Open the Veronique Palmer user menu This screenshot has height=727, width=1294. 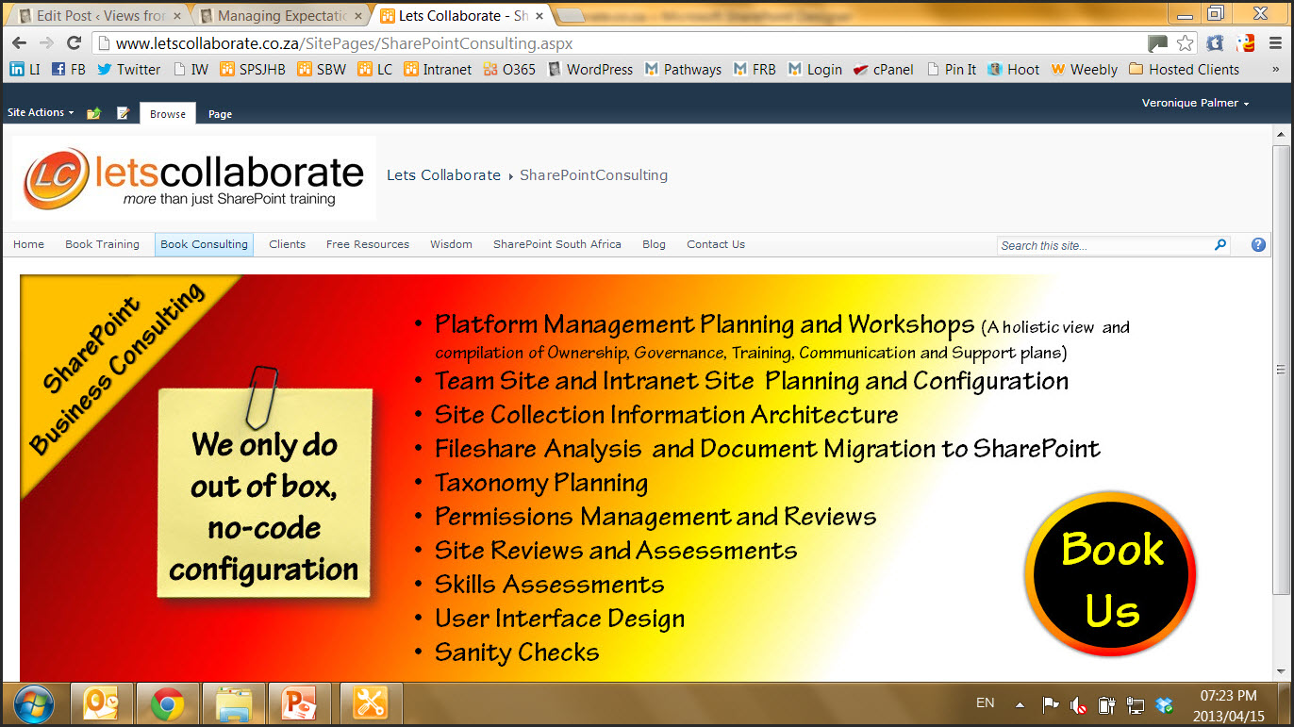point(1195,103)
